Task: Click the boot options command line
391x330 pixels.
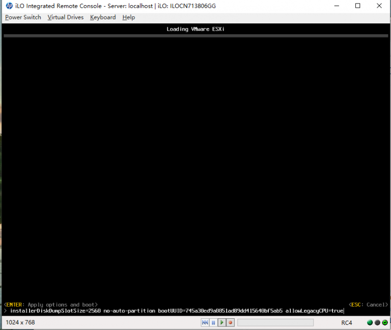Action: point(177,311)
